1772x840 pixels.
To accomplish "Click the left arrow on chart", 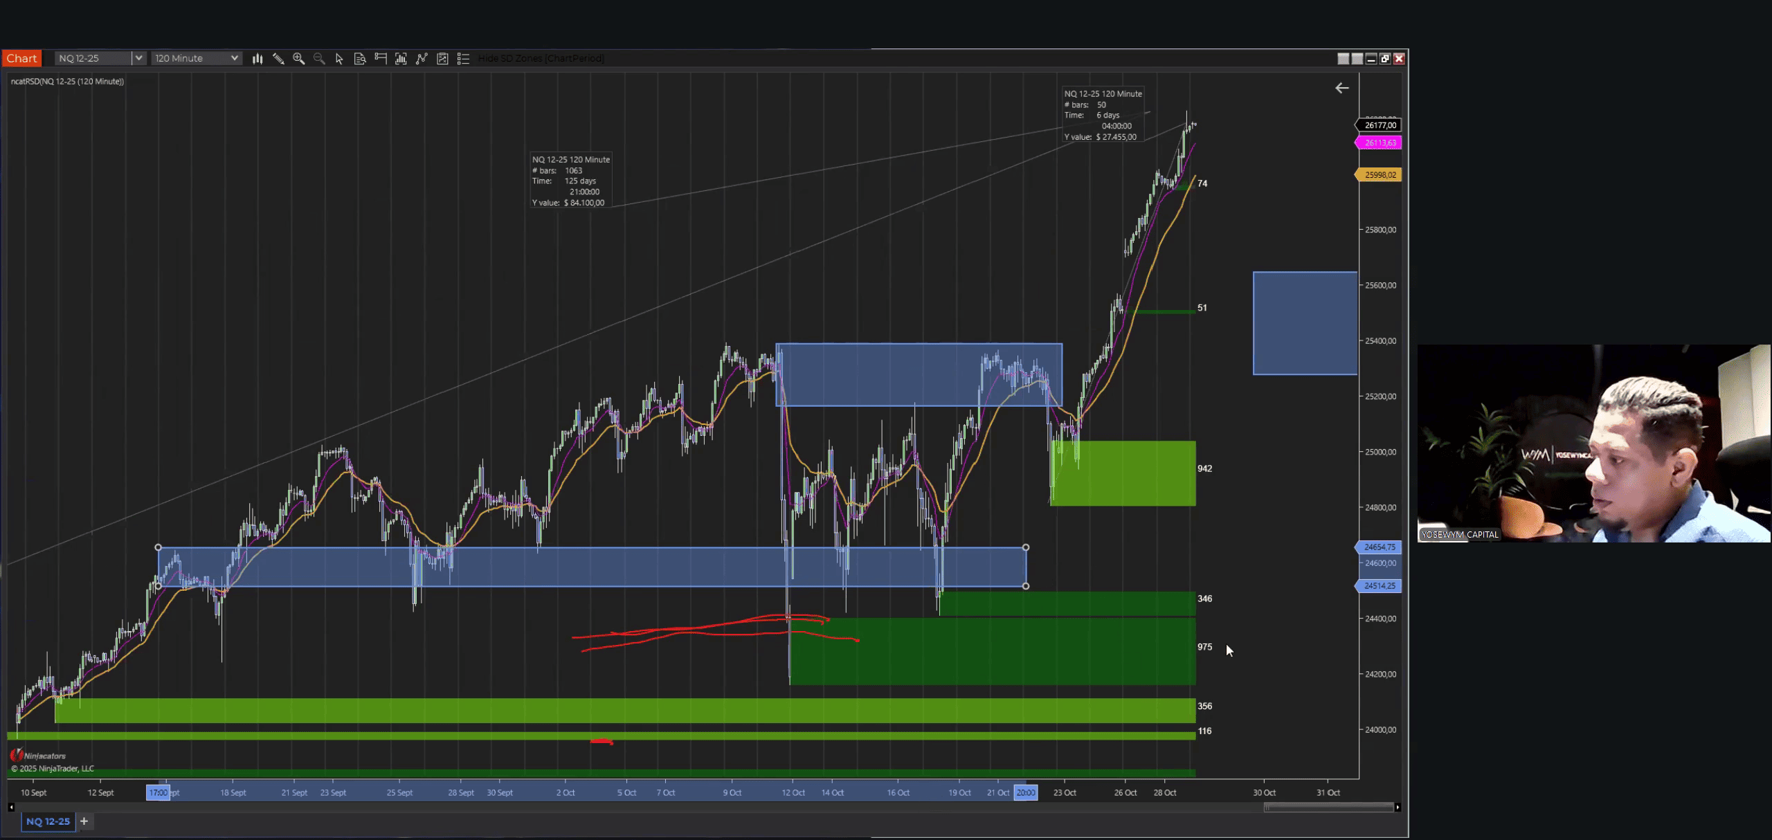I will pos(1341,88).
